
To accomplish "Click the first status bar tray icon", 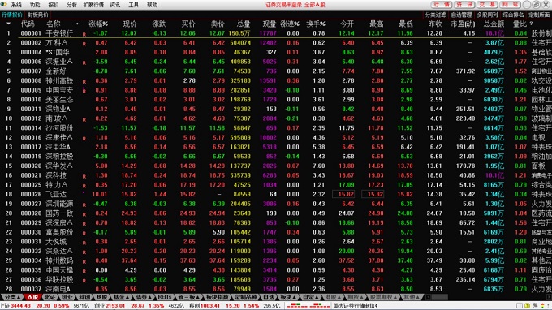I will tap(520, 306).
